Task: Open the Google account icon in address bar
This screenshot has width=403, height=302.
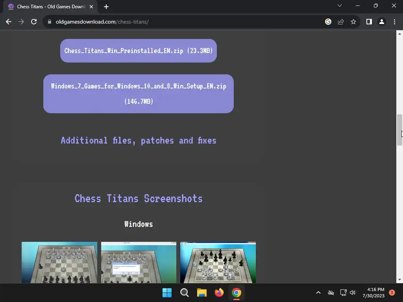Action: click(328, 22)
